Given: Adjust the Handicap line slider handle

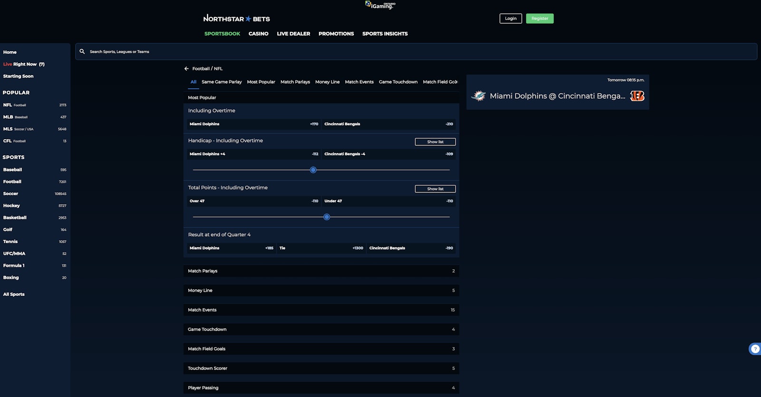Looking at the screenshot, I should 313,170.
